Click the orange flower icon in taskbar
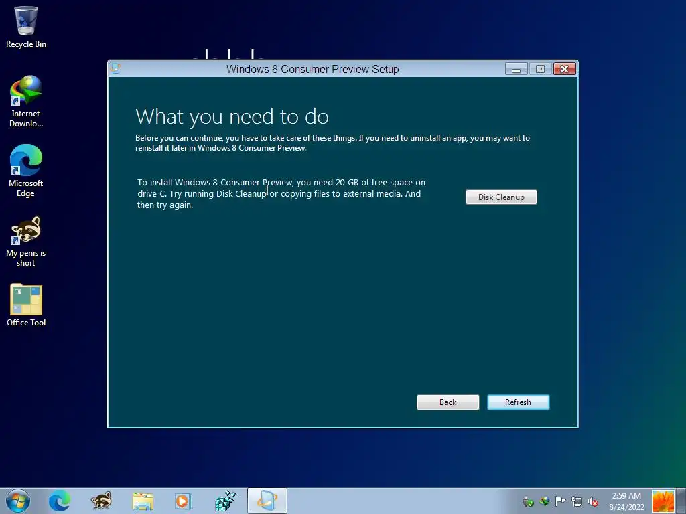Screen dimensions: 686x514 pos(663,501)
